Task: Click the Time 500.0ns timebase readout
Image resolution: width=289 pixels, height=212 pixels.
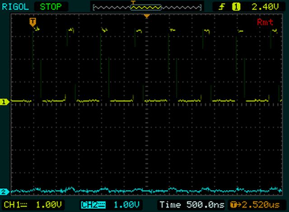Action: tap(192, 205)
